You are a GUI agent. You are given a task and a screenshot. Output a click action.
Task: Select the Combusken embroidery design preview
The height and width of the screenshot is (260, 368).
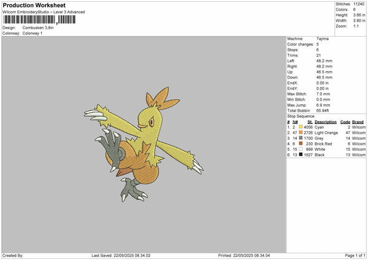144,144
